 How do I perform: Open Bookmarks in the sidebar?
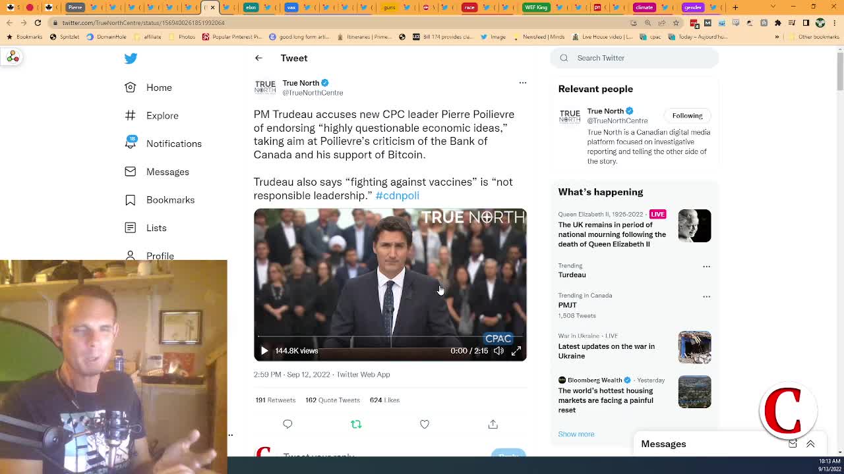(x=160, y=200)
